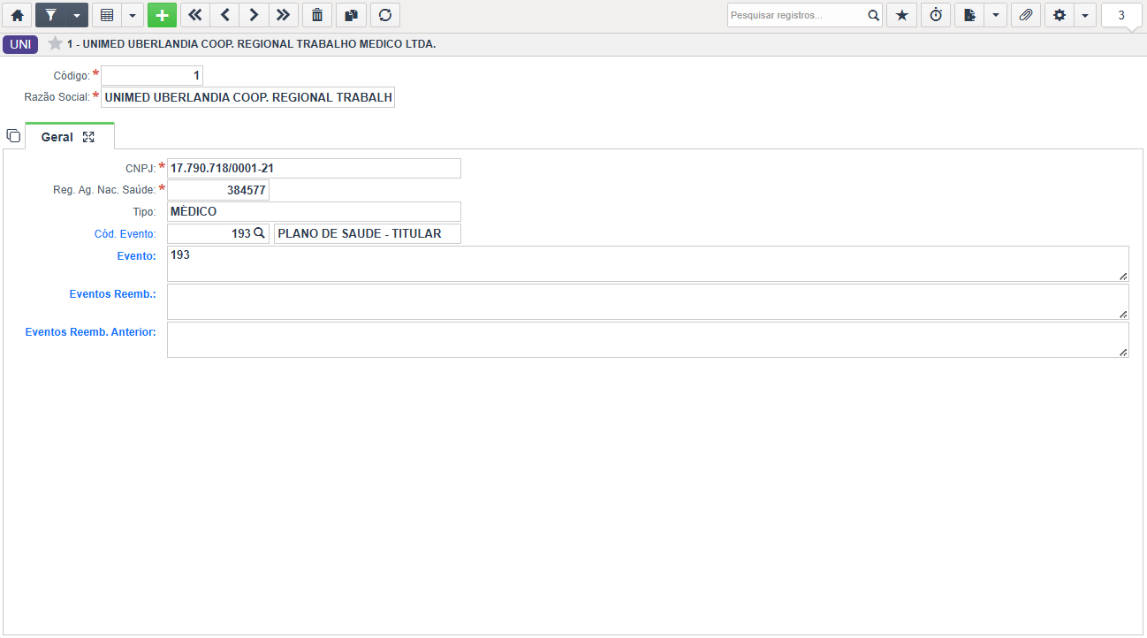1147x638 pixels.
Task: Click the Evento text area
Action: coord(648,263)
